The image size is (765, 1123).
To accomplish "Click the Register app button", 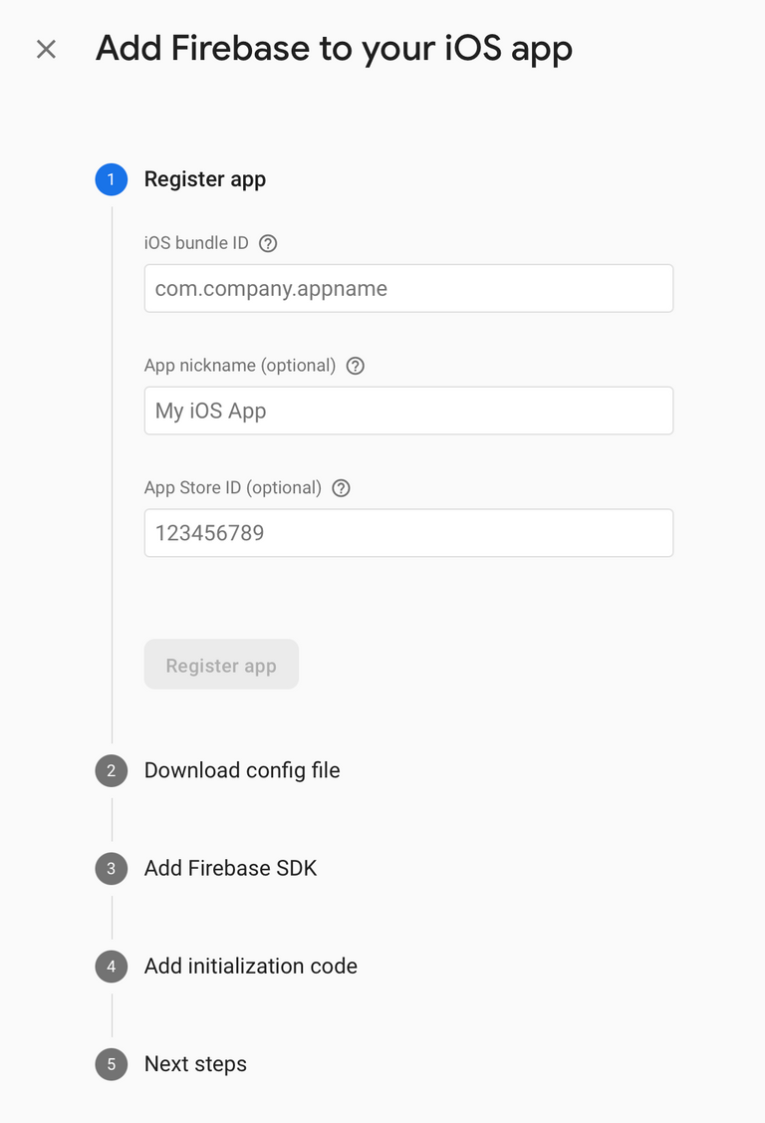I will point(221,665).
